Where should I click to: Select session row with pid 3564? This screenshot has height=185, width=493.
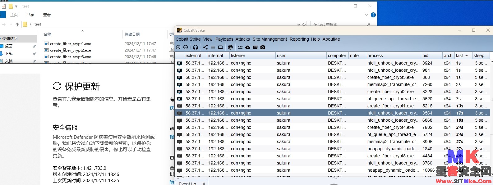332,113
